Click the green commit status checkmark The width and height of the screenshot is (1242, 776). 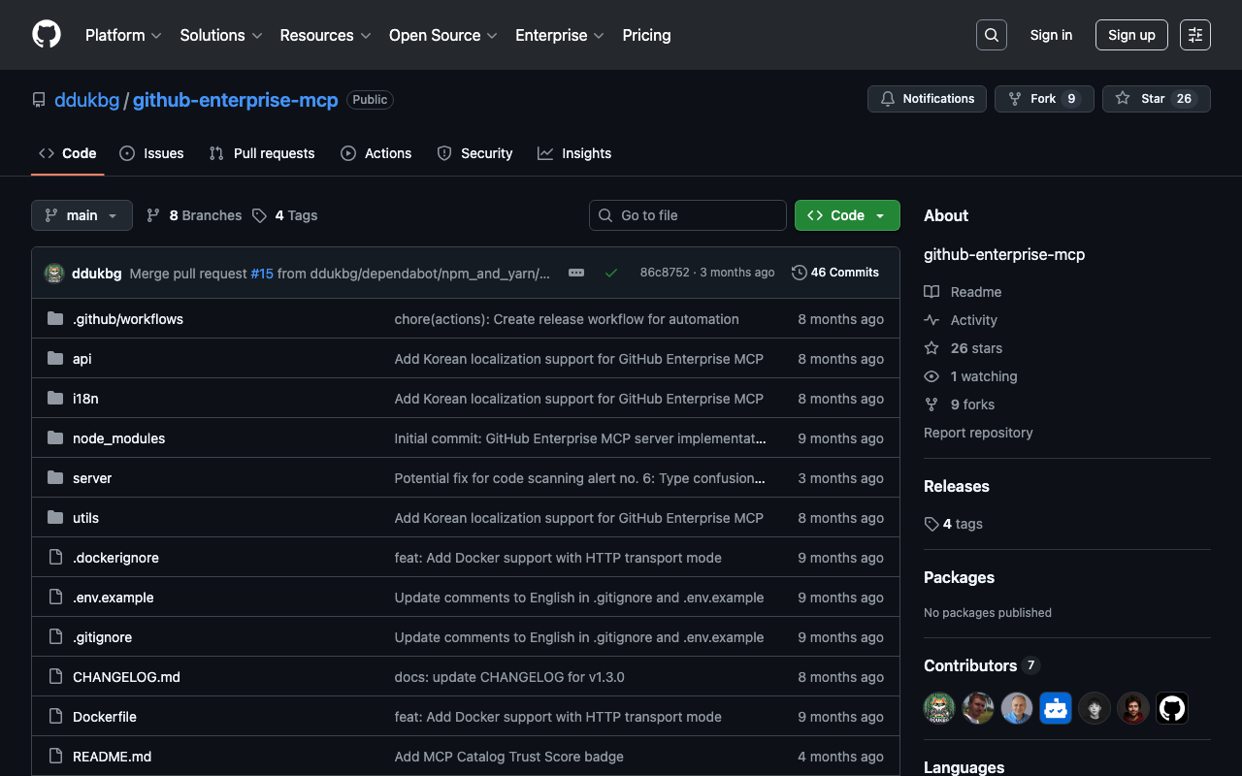[611, 273]
